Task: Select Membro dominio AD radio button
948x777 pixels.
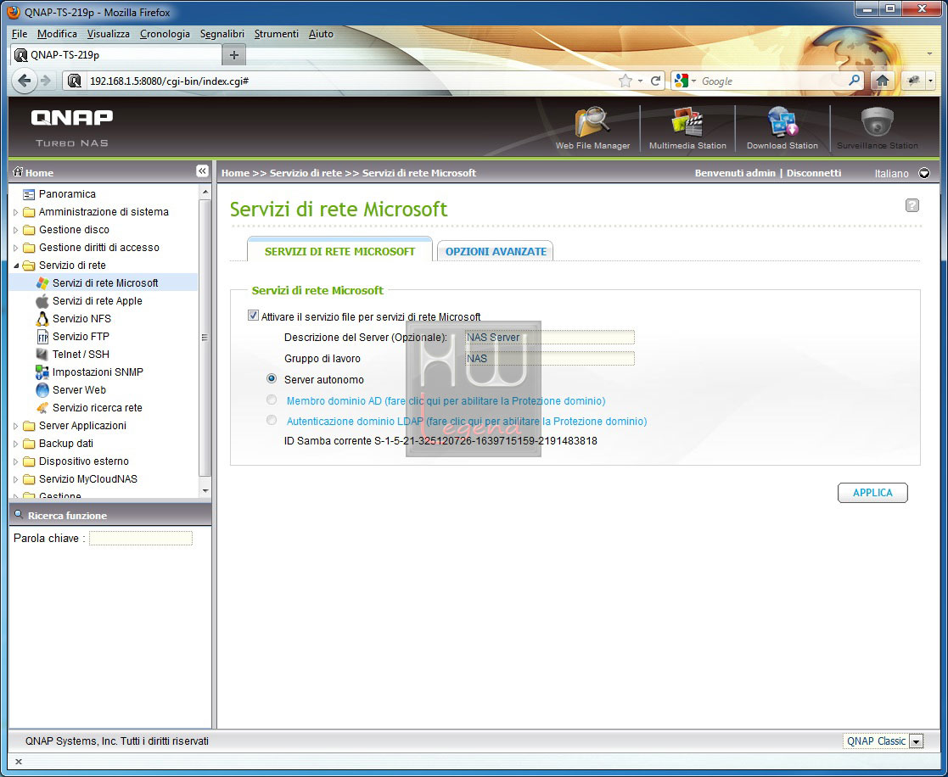Action: pos(272,400)
